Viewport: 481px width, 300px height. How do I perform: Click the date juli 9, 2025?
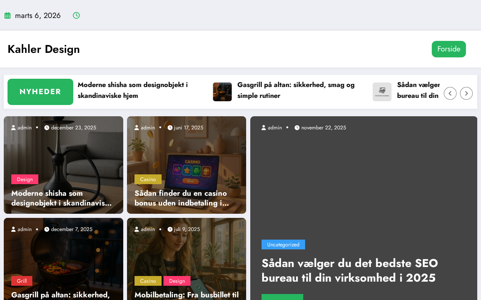187,229
